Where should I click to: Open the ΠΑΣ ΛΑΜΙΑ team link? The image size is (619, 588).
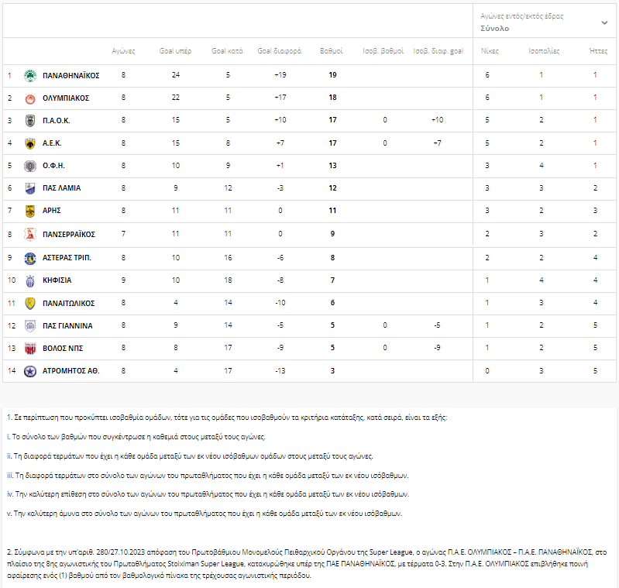(x=62, y=188)
